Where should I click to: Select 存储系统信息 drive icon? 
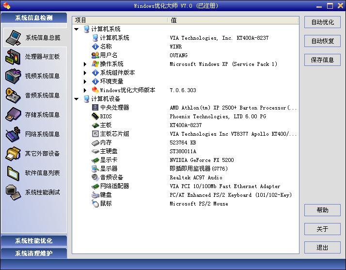tap(13, 115)
